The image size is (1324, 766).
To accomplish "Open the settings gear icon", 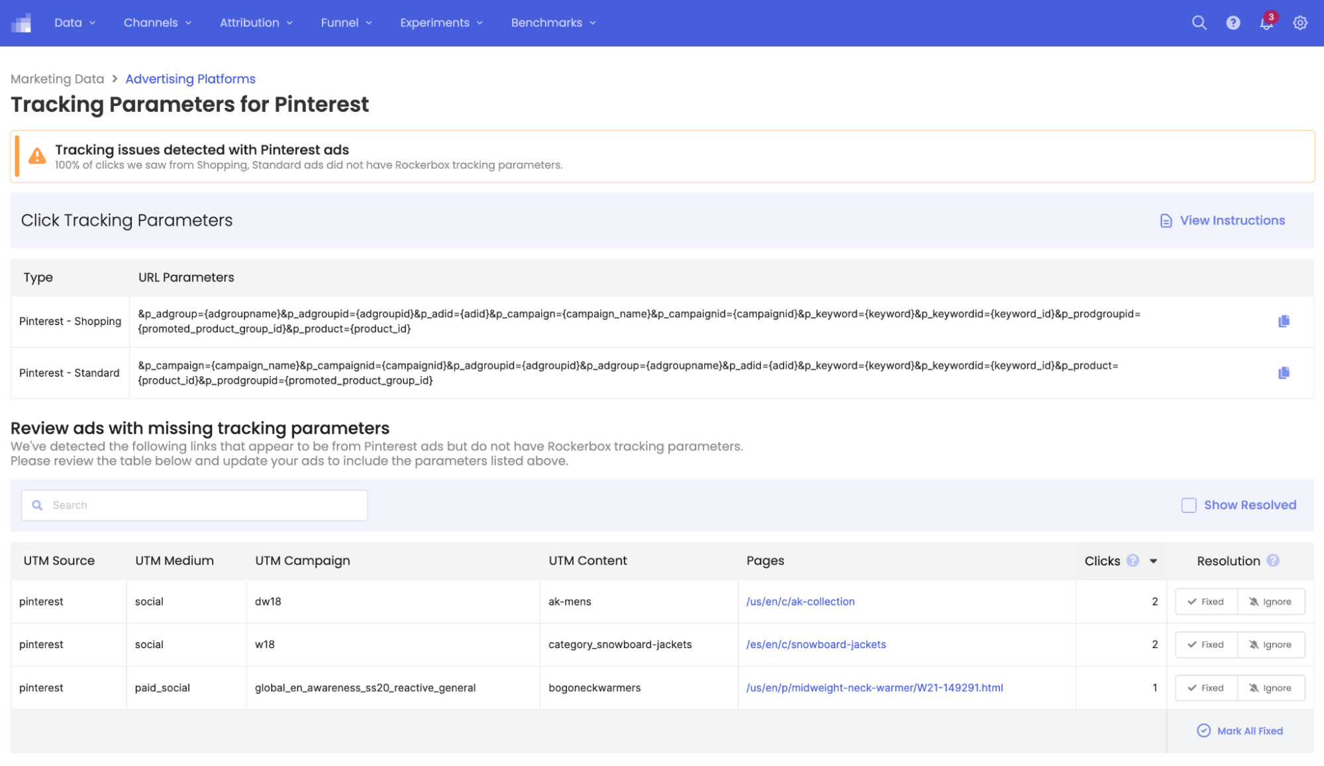I will (x=1300, y=23).
